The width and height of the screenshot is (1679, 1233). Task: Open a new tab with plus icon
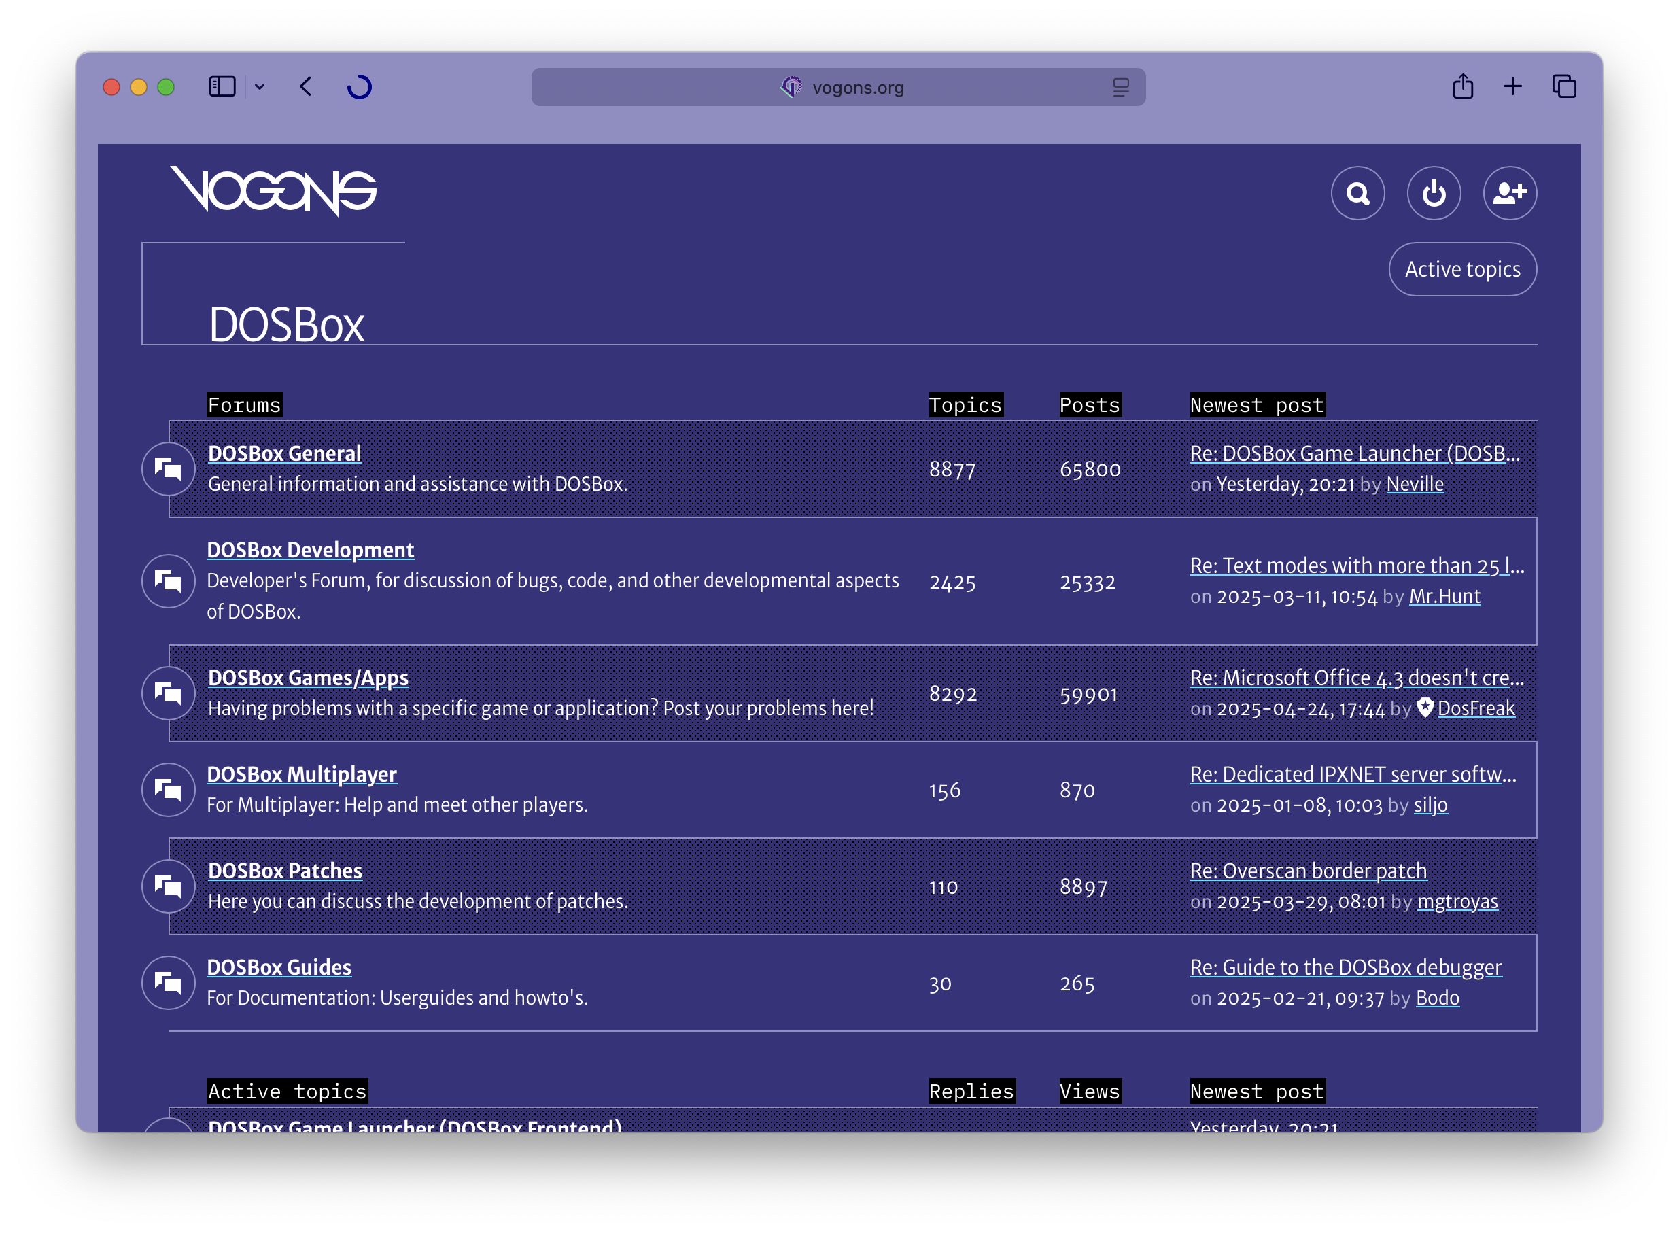coord(1512,86)
